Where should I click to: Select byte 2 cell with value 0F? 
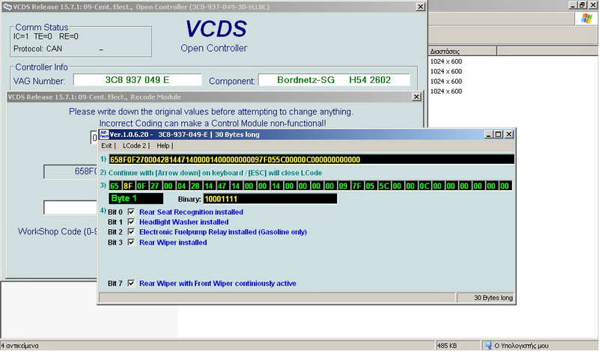[142, 186]
